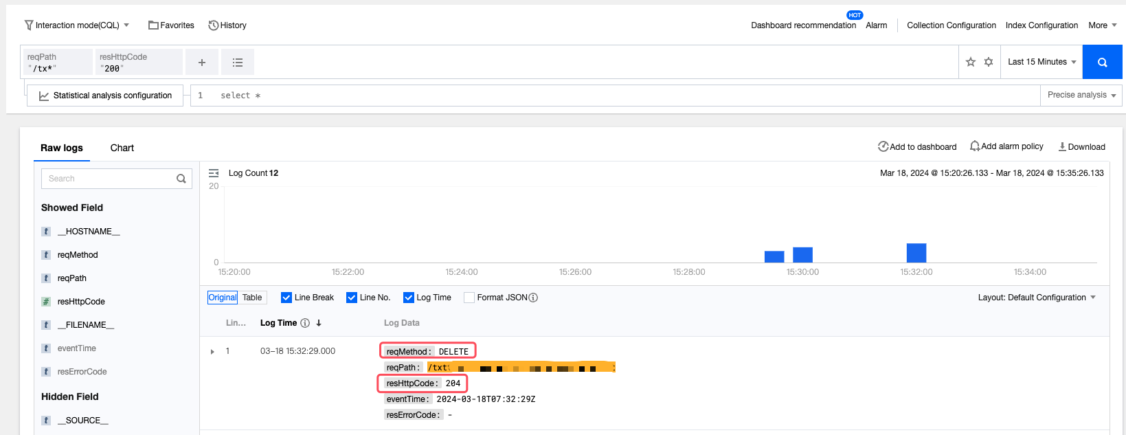1126x435 pixels.
Task: Click type icon of resErrorCode field
Action: (x=46, y=372)
